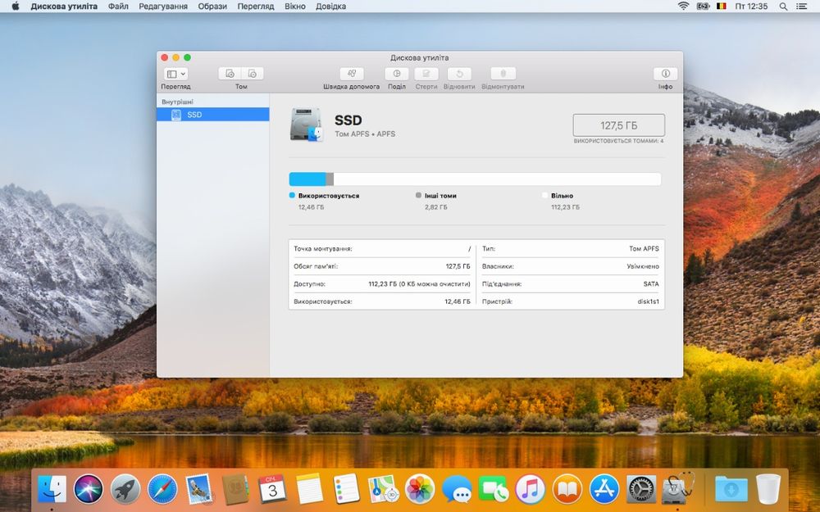Open Mail from the Dock
The height and width of the screenshot is (512, 820).
point(198,490)
